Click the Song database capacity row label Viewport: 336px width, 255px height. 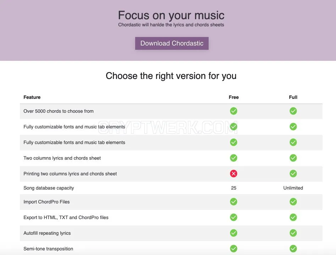49,188
